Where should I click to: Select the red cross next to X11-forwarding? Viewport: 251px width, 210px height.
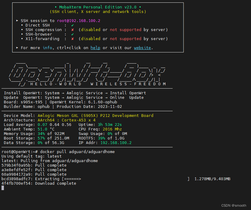point(73,39)
